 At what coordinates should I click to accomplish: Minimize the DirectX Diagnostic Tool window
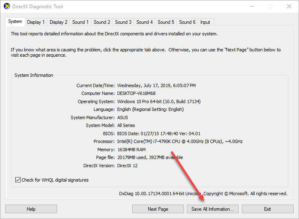[252, 6]
